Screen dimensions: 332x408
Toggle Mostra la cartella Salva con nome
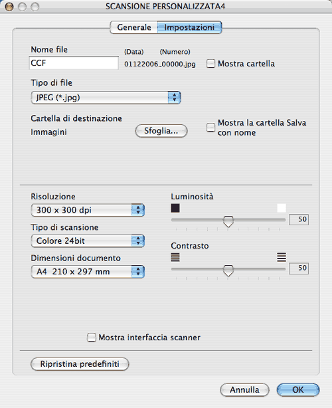[210, 128]
